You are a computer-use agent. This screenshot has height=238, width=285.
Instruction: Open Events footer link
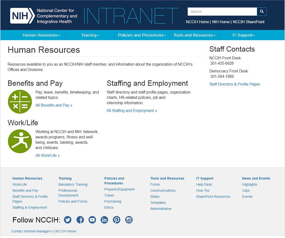point(247,196)
